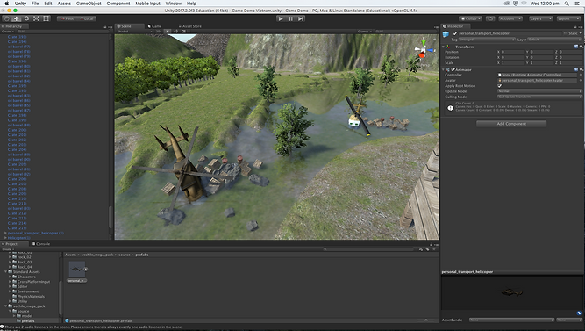Click the Step frame button
Viewport: 585px width, 331px height.
click(x=301, y=18)
